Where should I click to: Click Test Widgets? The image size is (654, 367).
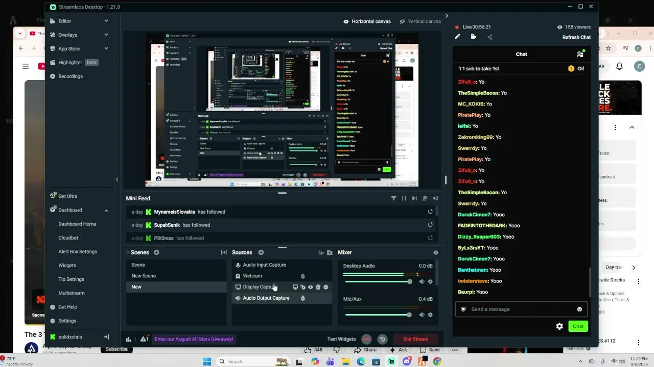coord(341,339)
